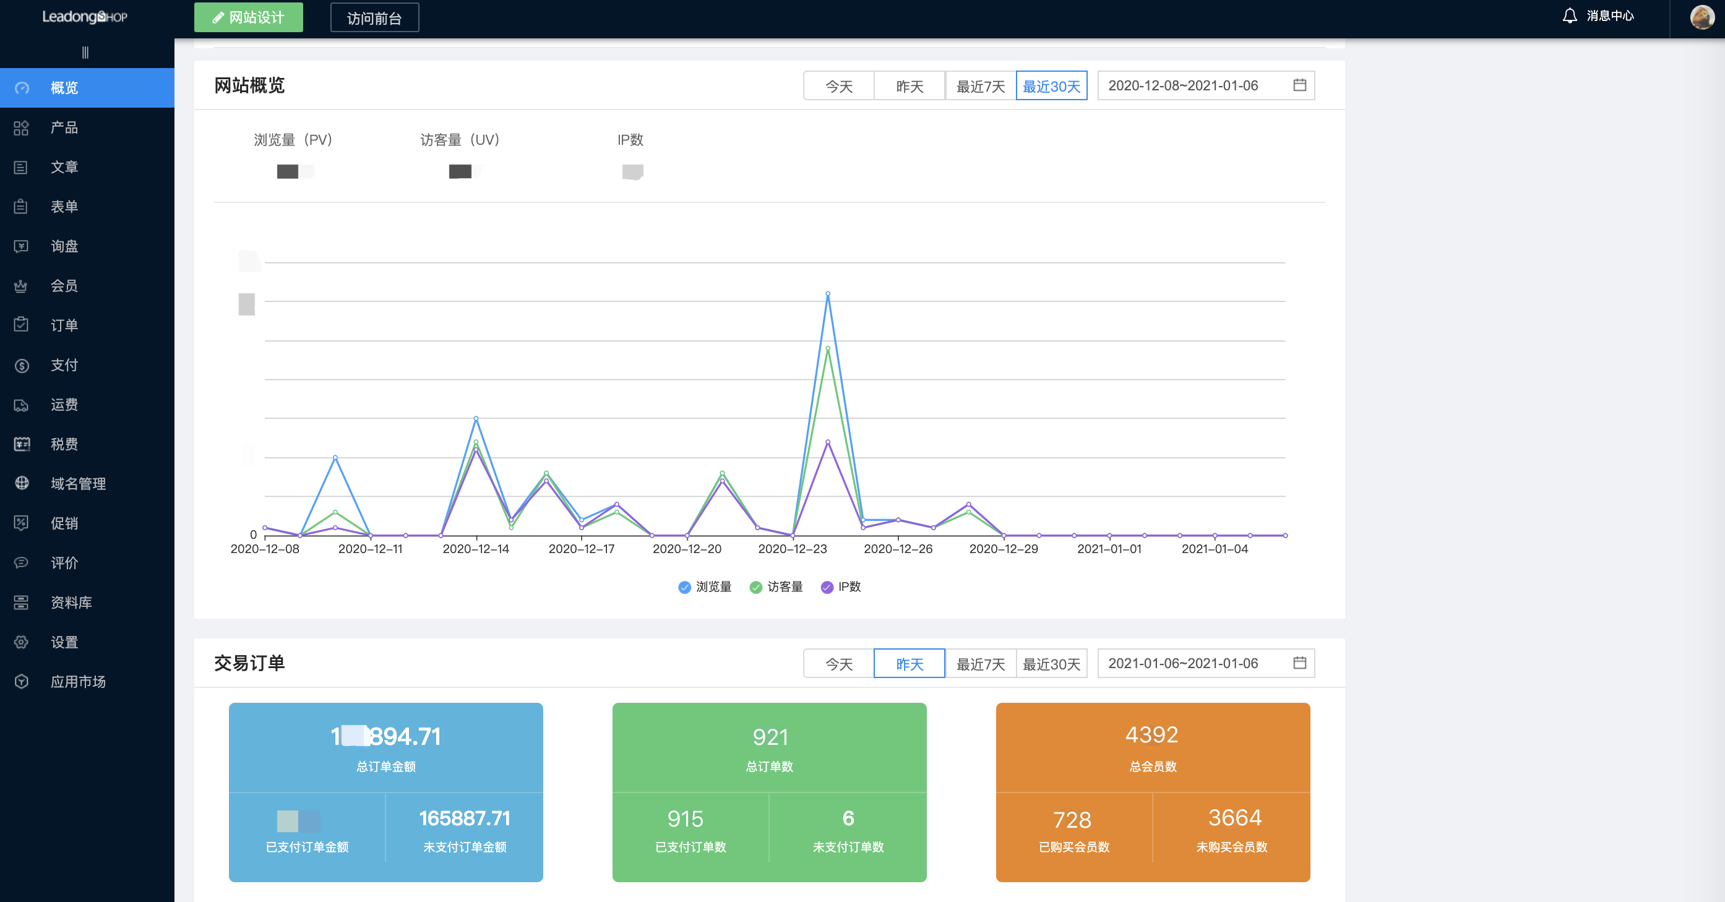
Task: Toggle the IP数 legend series checkbox
Action: point(828,587)
